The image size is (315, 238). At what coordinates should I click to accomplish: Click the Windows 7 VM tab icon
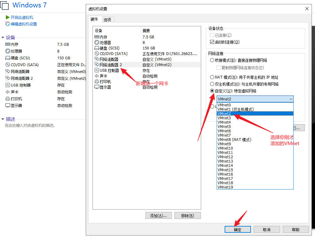[4, 5]
